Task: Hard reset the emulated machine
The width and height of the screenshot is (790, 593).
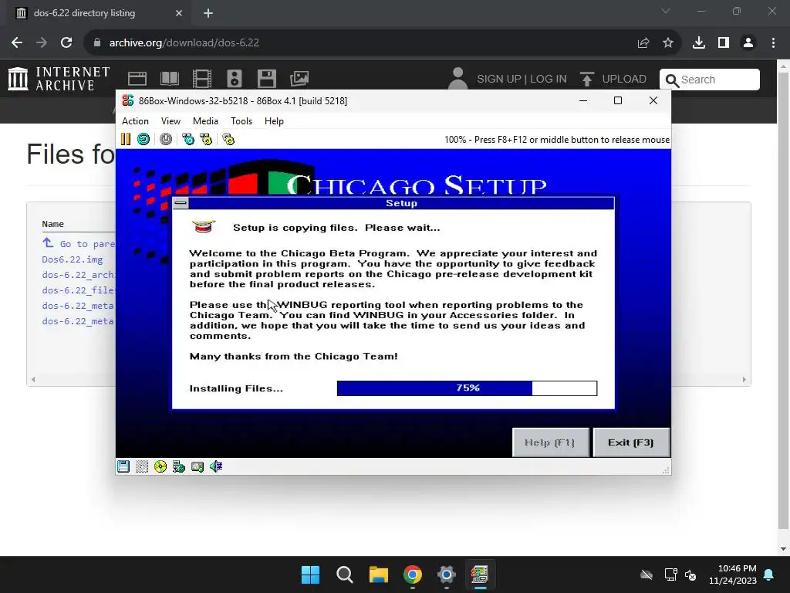Action: [143, 139]
